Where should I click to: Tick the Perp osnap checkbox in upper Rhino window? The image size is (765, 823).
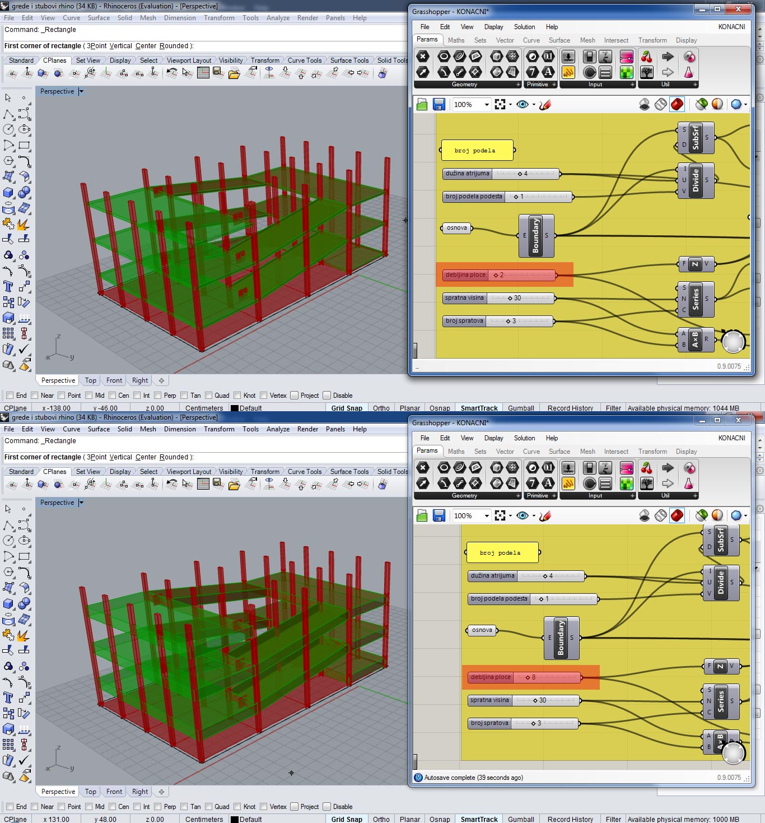pyautogui.click(x=157, y=396)
